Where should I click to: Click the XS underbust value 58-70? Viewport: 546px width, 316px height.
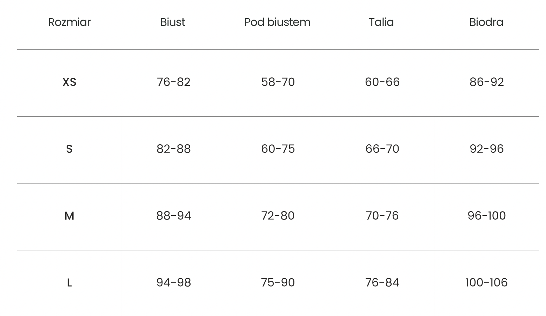pos(278,82)
